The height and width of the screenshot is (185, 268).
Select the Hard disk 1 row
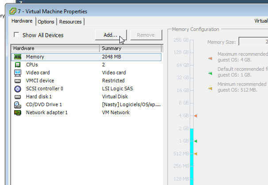[x=86, y=96]
